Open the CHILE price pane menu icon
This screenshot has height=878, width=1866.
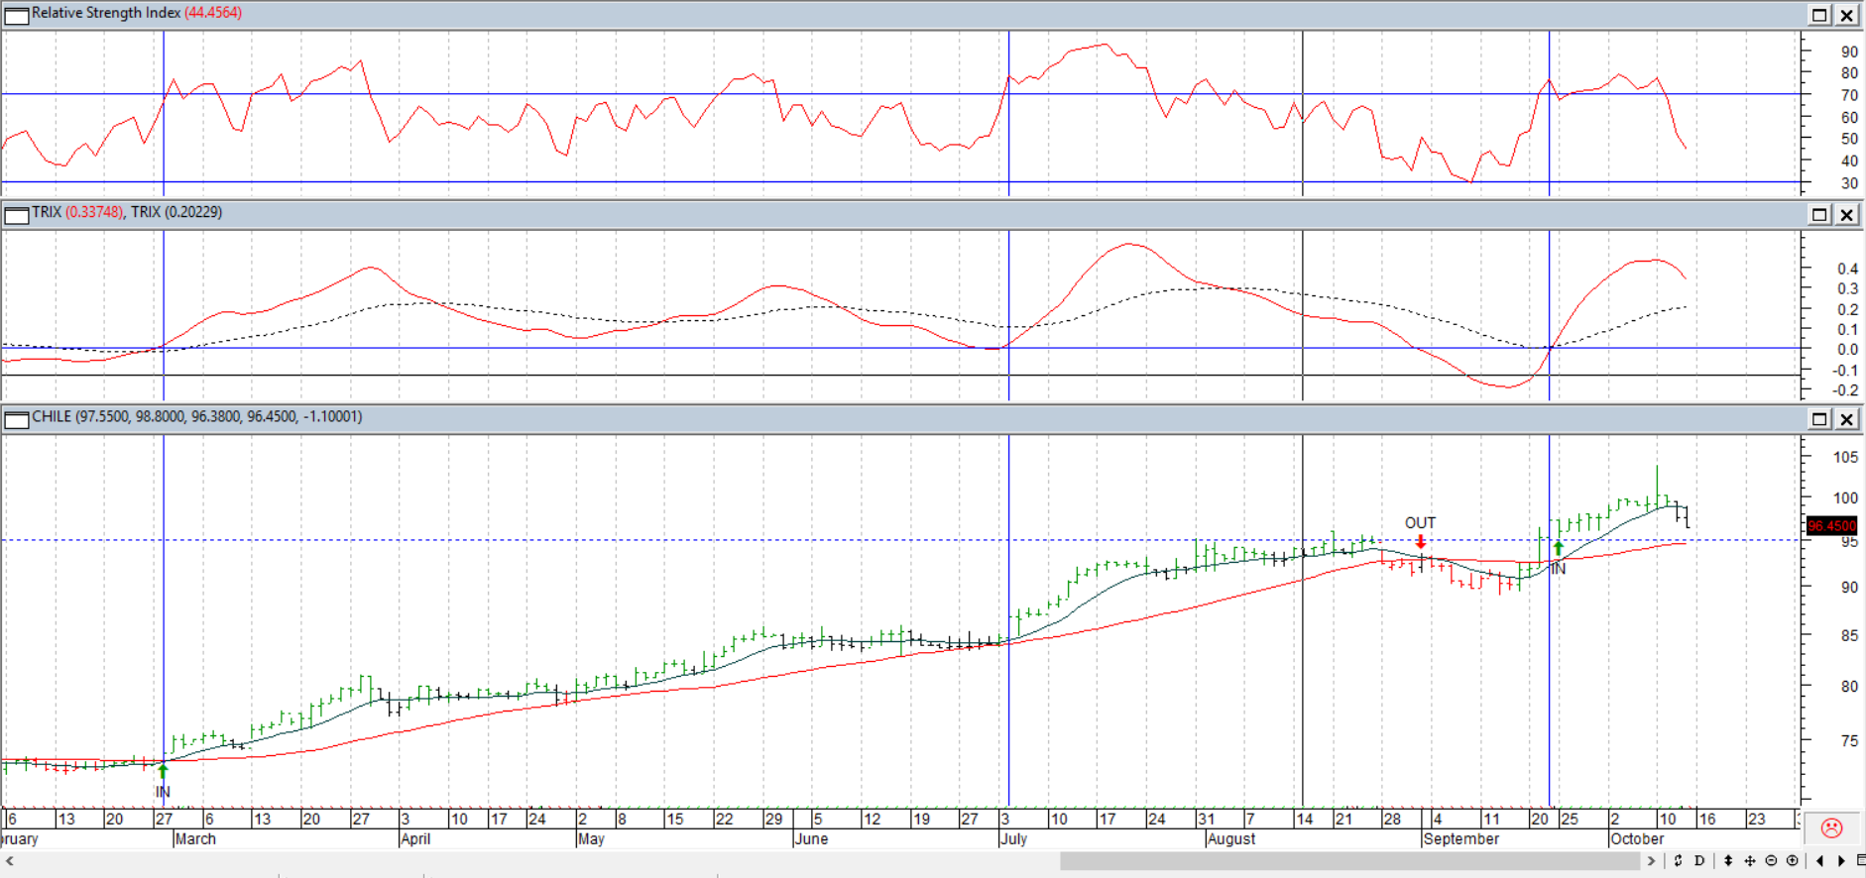pyautogui.click(x=16, y=419)
